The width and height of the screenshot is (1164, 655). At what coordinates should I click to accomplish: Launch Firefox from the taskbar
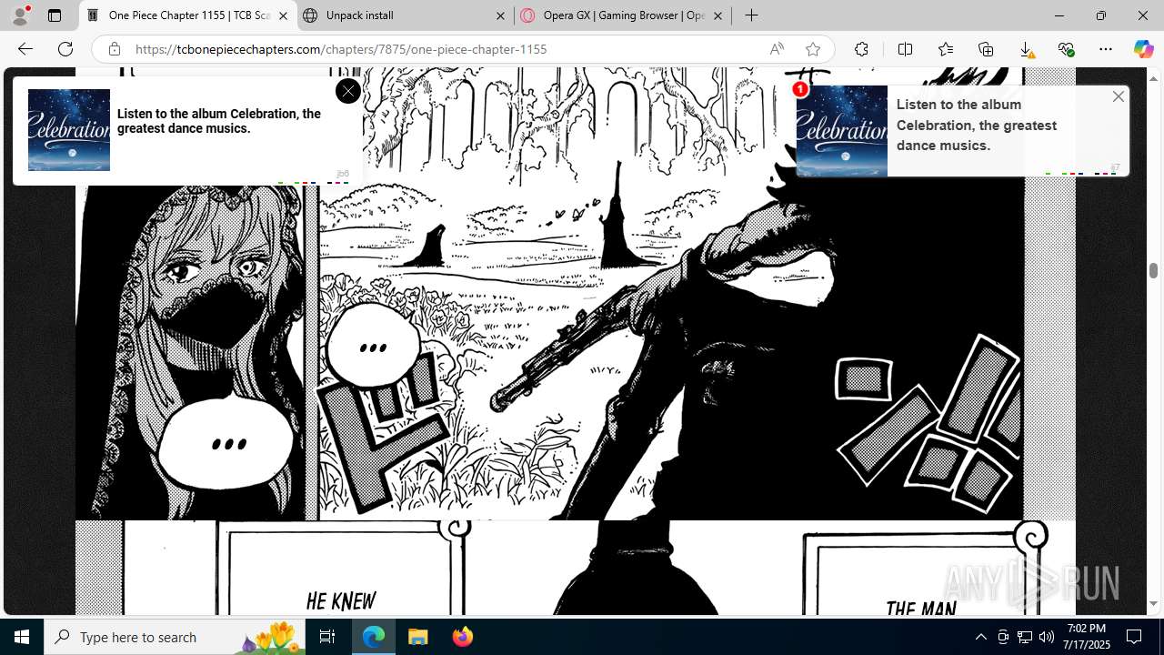point(462,637)
